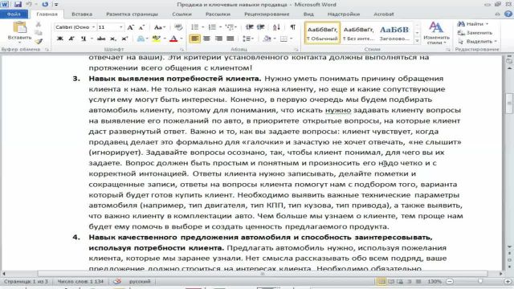Click the vertical scrollbar thumb
Image resolution: width=514 pixels, height=289 pixels.
coord(509,104)
